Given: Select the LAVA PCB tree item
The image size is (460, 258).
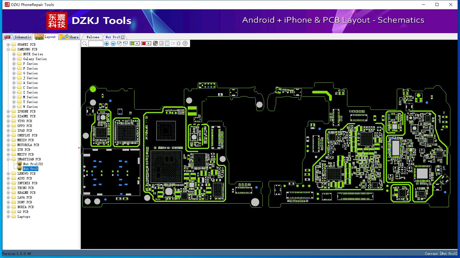Looking at the screenshot, I should point(25,197).
